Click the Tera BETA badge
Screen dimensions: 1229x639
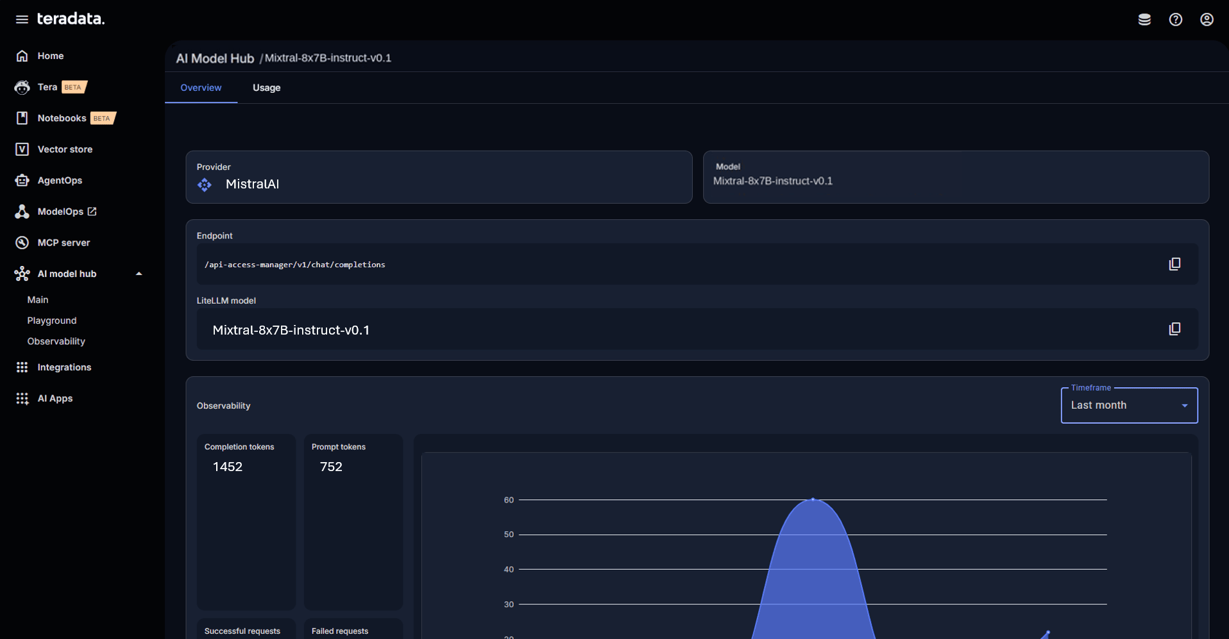[74, 87]
